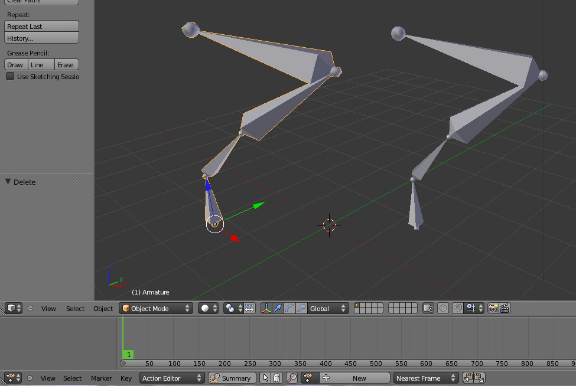Screen dimensions: 576x386
Task: Click the paste keyframes icon
Action: 479,378
